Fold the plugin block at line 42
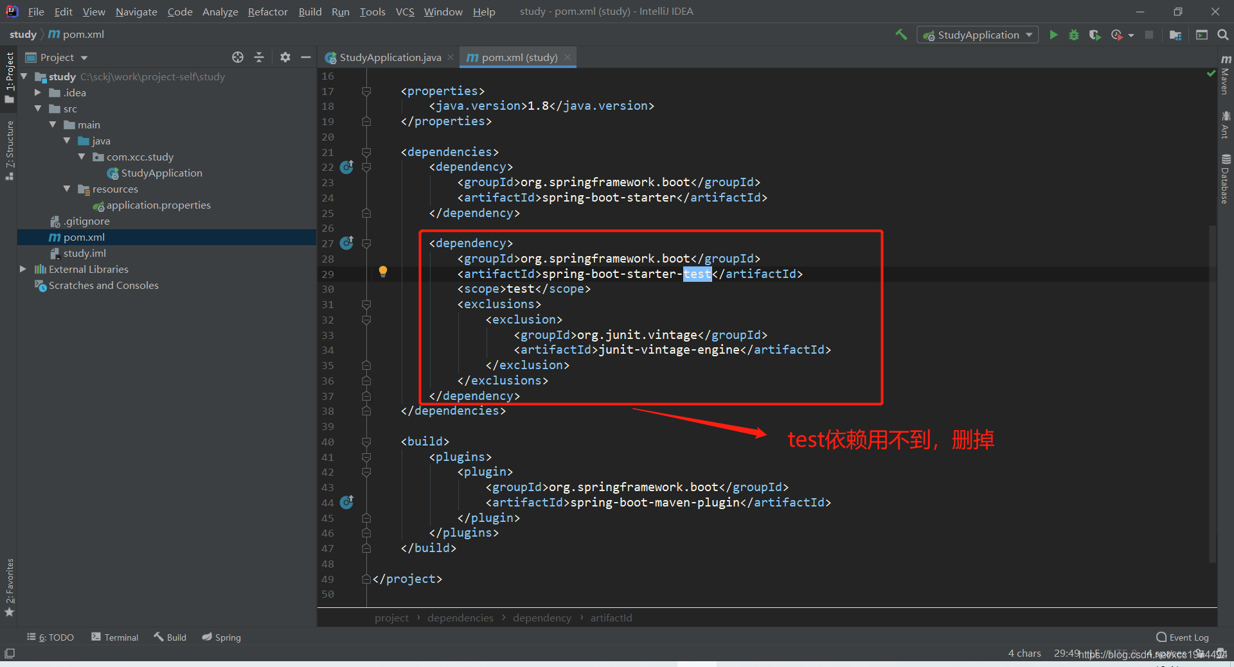 tap(366, 472)
